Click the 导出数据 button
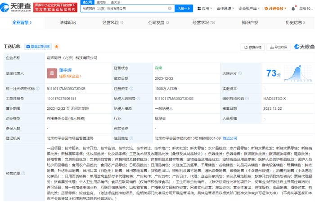 click(x=279, y=47)
